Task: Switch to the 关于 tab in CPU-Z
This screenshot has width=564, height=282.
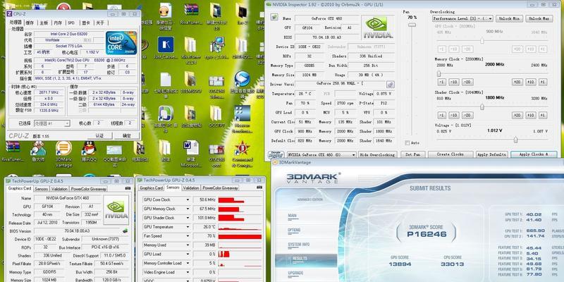Action: pos(99,23)
